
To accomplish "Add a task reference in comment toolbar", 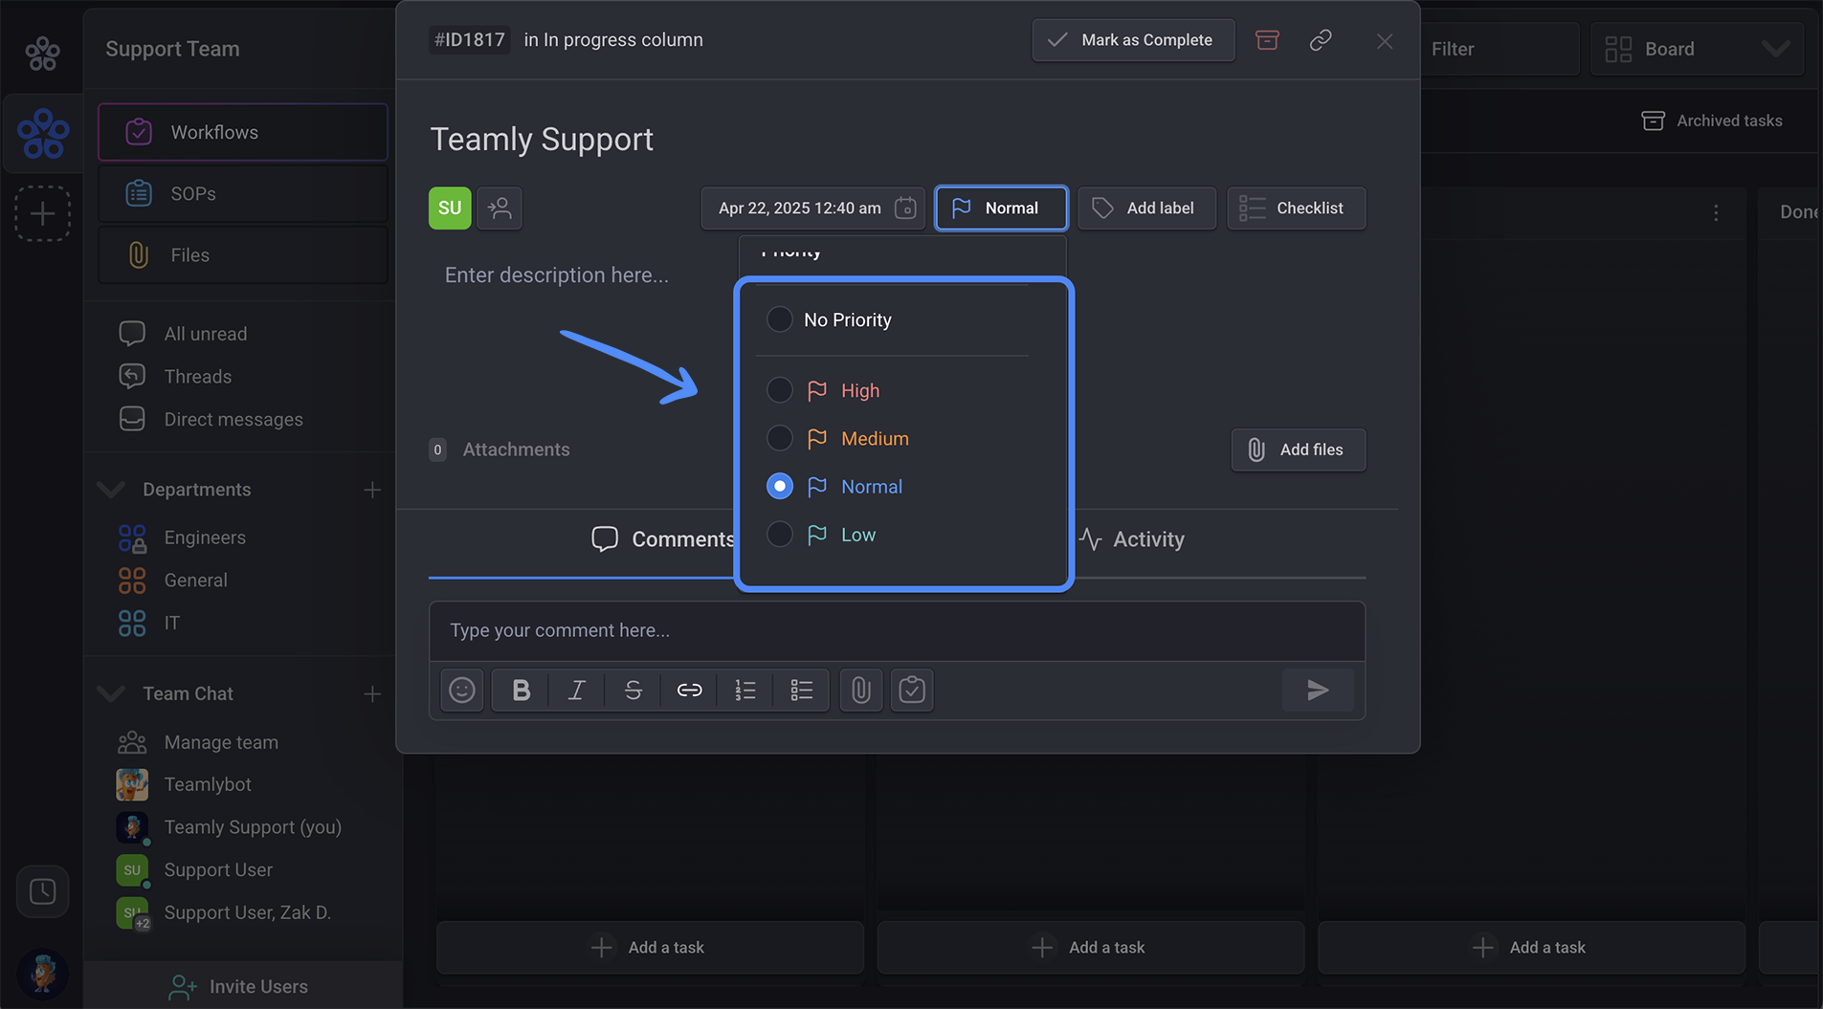I will (x=912, y=690).
